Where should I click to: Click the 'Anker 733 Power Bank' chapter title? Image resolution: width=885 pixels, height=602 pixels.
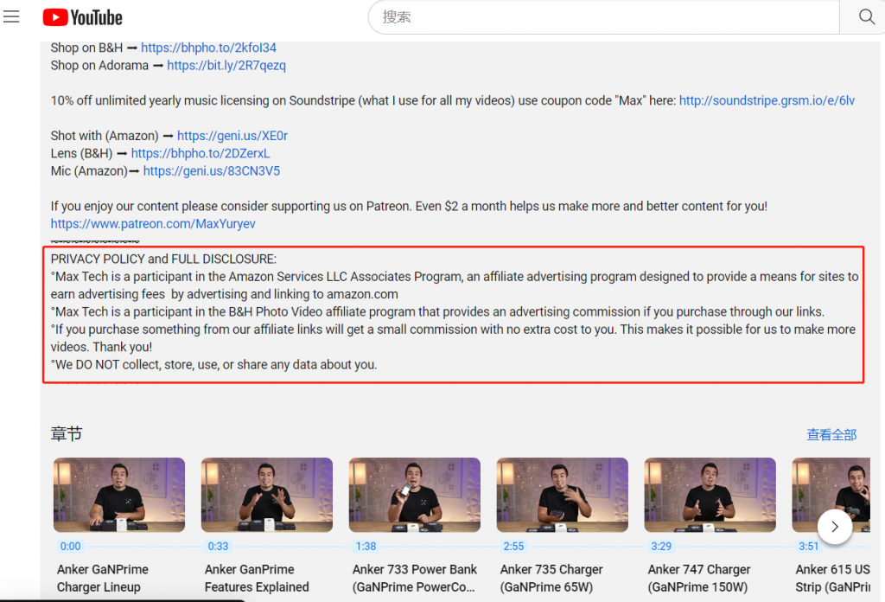415,579
